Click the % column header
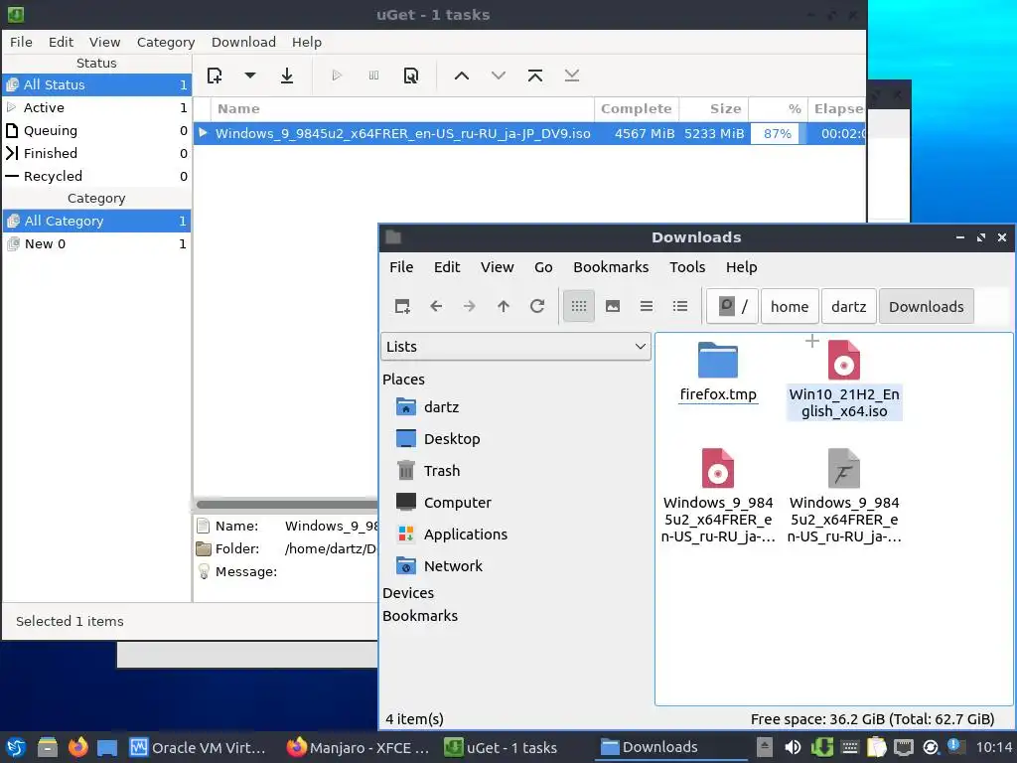The image size is (1017, 763). (778, 109)
